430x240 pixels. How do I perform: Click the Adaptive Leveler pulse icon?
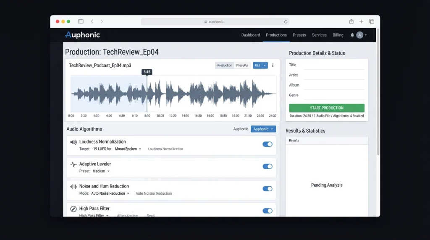click(73, 164)
